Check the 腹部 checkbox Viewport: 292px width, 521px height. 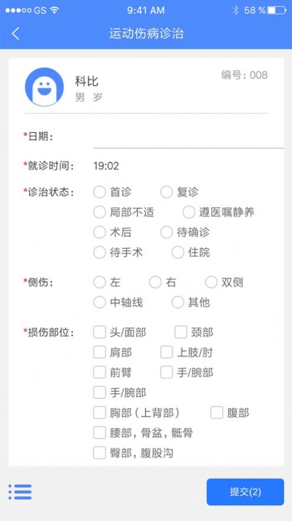pyautogui.click(x=217, y=413)
